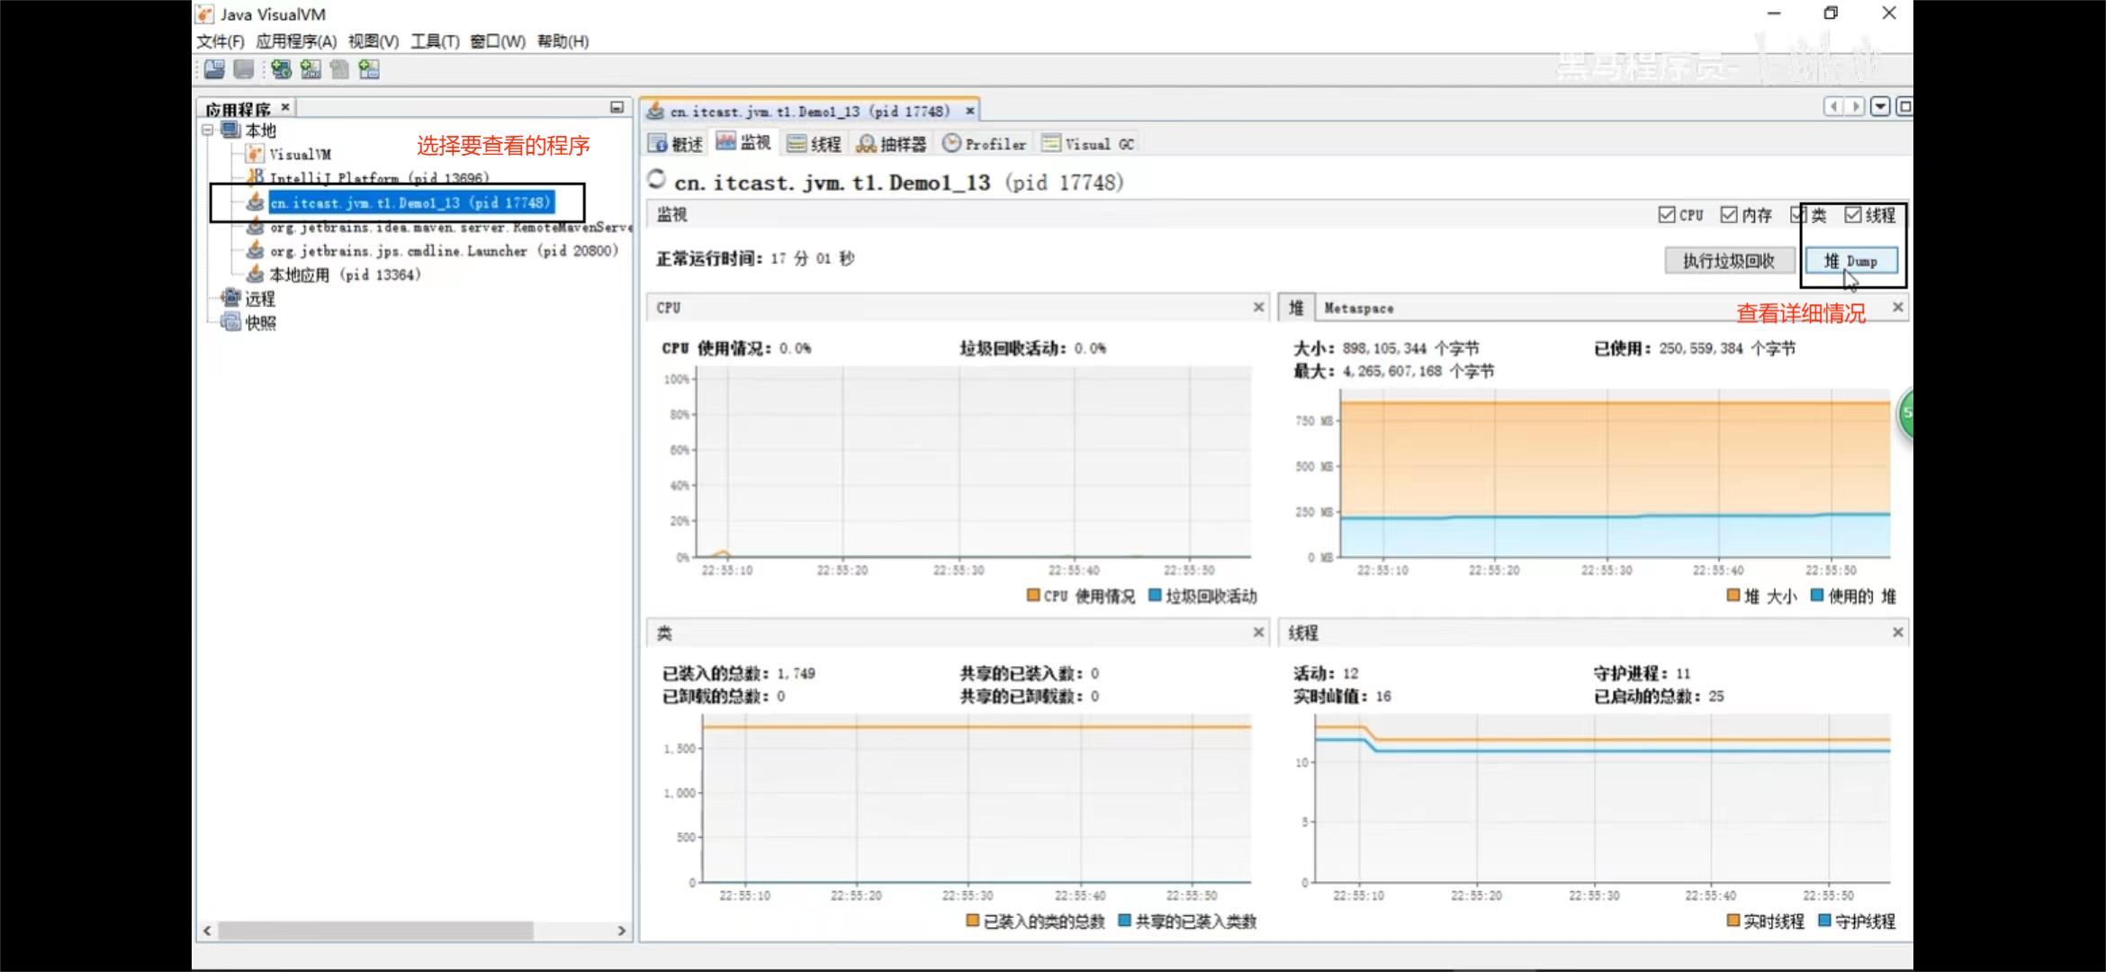Click the 执行垃圾回收 button
Screen dimensions: 2106x972
coord(1728,261)
